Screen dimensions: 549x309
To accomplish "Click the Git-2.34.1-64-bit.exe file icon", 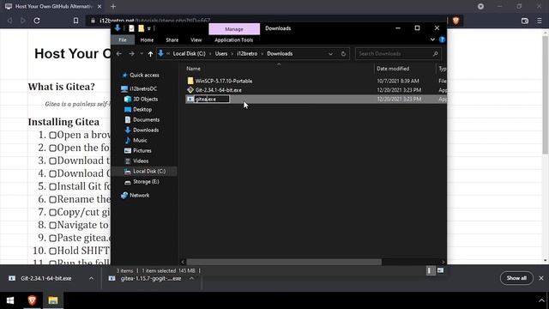I will 190,89.
